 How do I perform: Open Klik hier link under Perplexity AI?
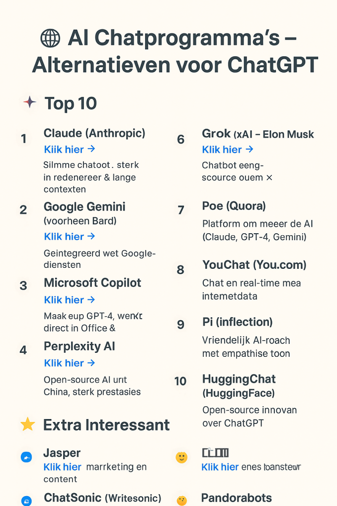64,363
